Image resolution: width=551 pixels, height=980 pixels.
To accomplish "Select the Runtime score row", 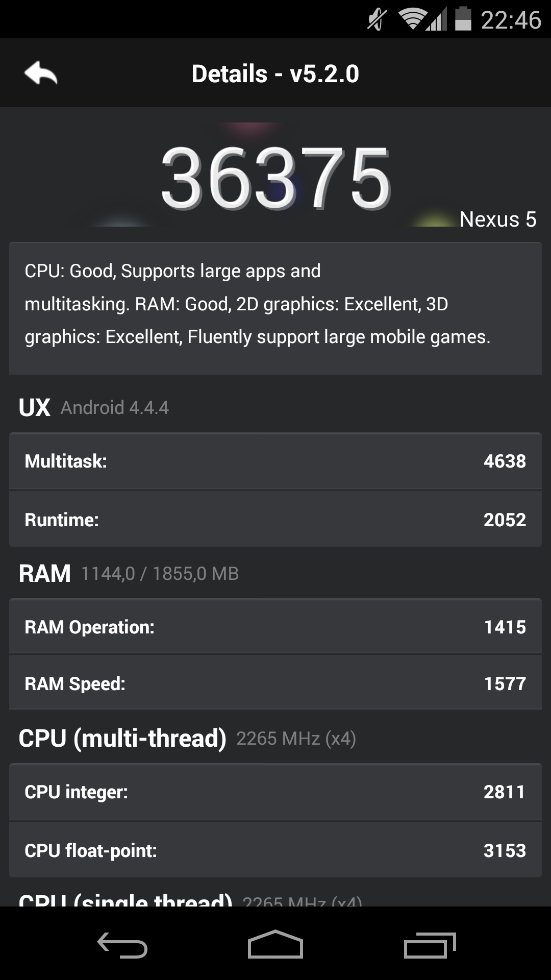I will [275, 520].
